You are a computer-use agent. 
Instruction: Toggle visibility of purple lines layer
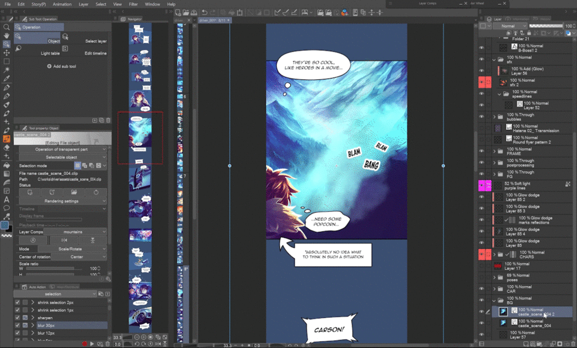(x=481, y=185)
